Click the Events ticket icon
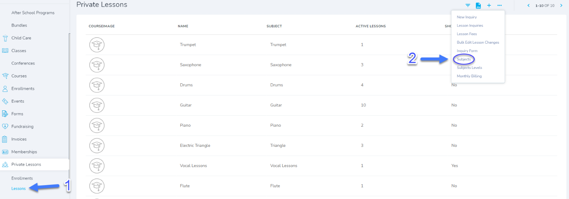This screenshot has width=569, height=199. tap(5, 101)
